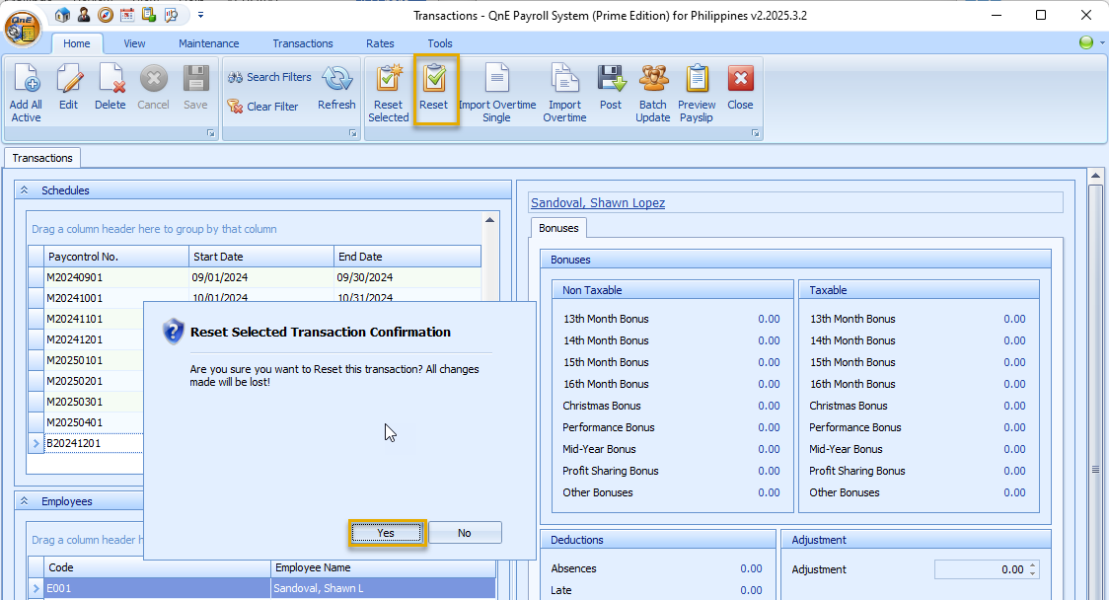Image resolution: width=1109 pixels, height=600 pixels.
Task: Open the Transactions ribbon tab
Action: click(x=303, y=43)
